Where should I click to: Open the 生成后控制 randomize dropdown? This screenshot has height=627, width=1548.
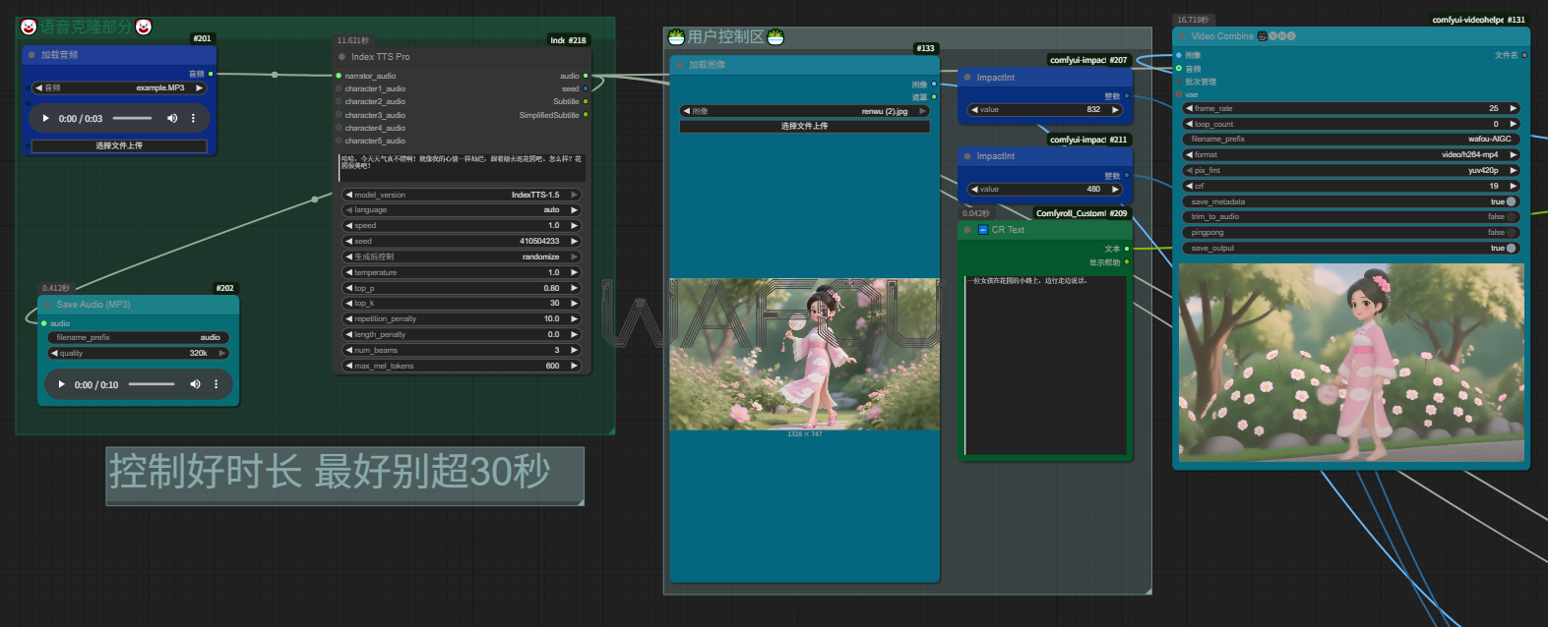click(x=462, y=256)
